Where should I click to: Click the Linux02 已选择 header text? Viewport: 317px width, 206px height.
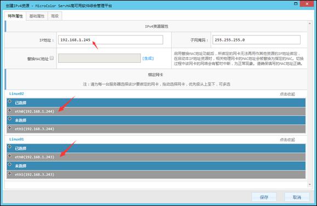(x=21, y=103)
